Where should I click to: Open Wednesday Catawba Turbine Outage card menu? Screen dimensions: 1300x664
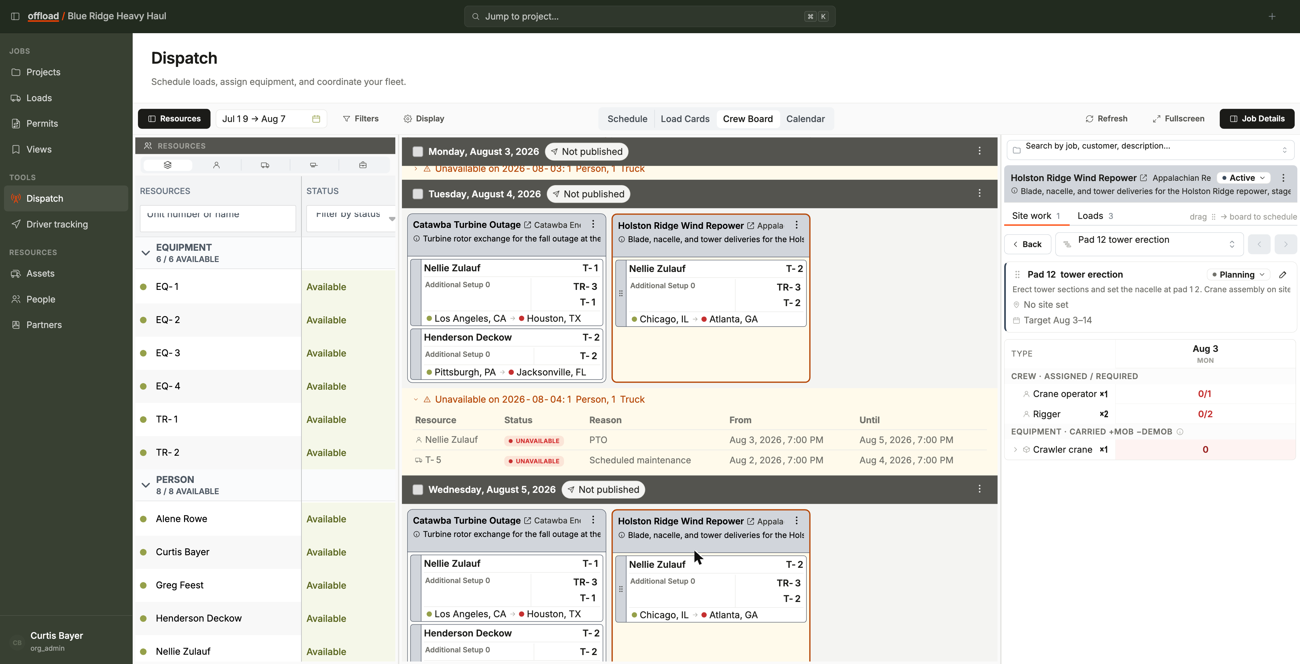[594, 520]
